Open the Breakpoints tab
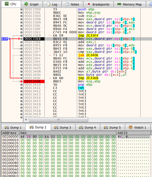152x177 pixels. pyautogui.click(x=98, y=4)
